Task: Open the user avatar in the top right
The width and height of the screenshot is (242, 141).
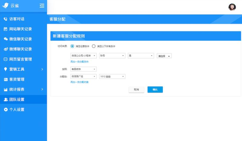Action: 232,7
